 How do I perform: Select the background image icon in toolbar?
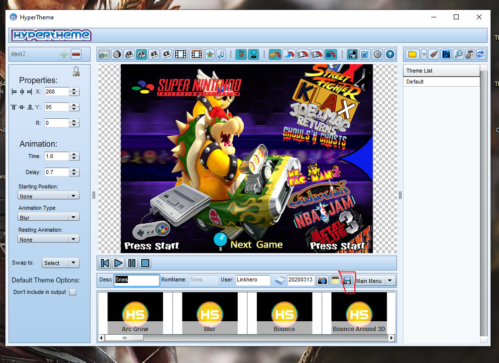(104, 54)
